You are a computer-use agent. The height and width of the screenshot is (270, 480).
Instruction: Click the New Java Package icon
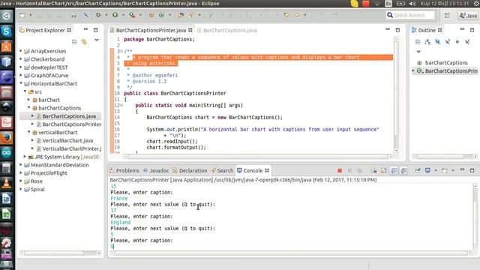[x=151, y=15]
